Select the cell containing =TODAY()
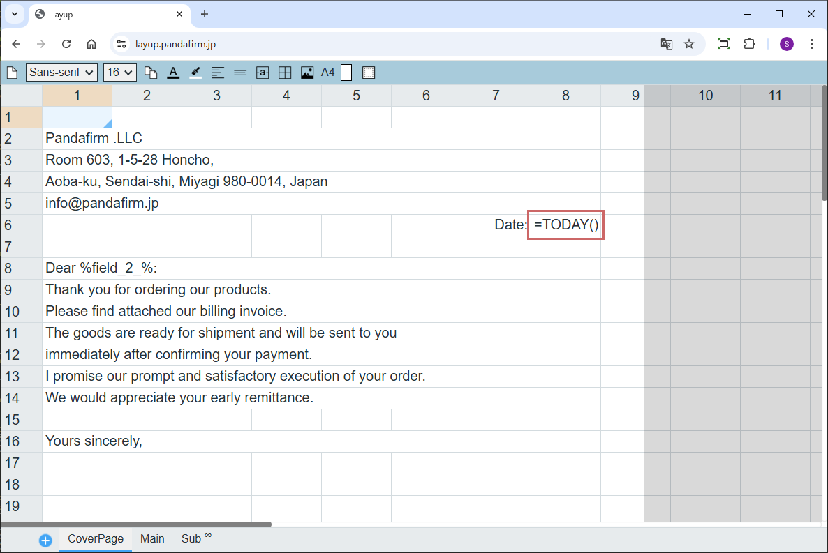The width and height of the screenshot is (828, 553). click(565, 225)
